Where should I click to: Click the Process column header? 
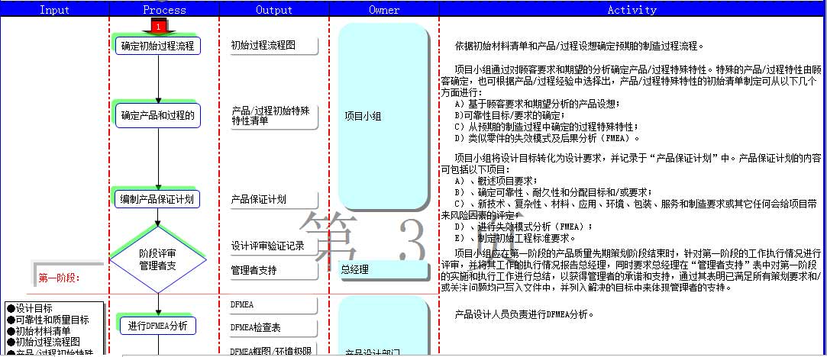[164, 10]
